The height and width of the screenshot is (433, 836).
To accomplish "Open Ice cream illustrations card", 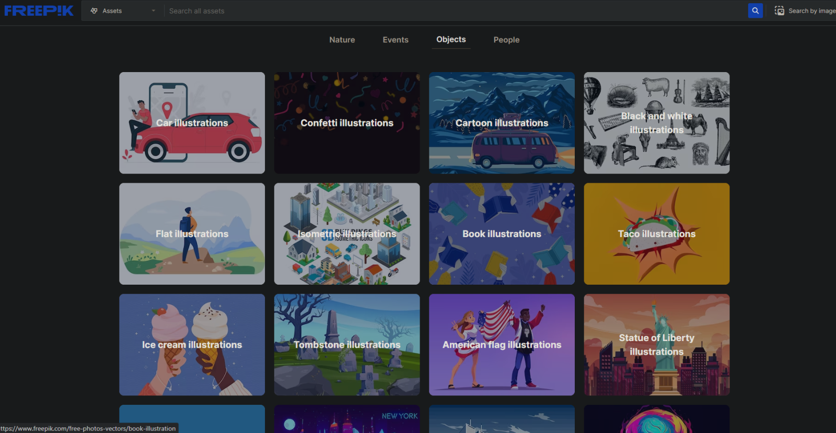I will pyautogui.click(x=192, y=345).
